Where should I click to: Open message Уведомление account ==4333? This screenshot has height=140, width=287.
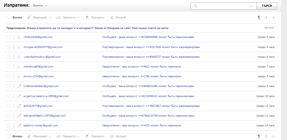click(142, 125)
